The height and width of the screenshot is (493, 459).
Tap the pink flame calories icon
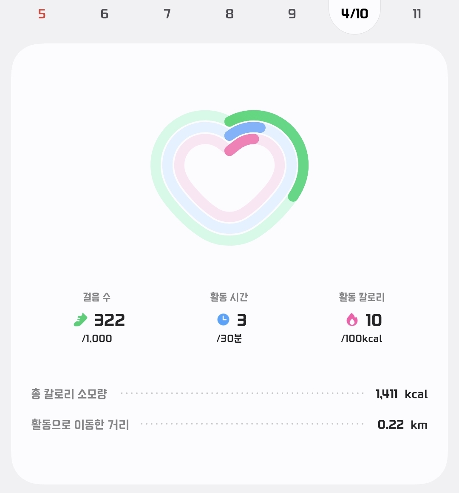(352, 319)
